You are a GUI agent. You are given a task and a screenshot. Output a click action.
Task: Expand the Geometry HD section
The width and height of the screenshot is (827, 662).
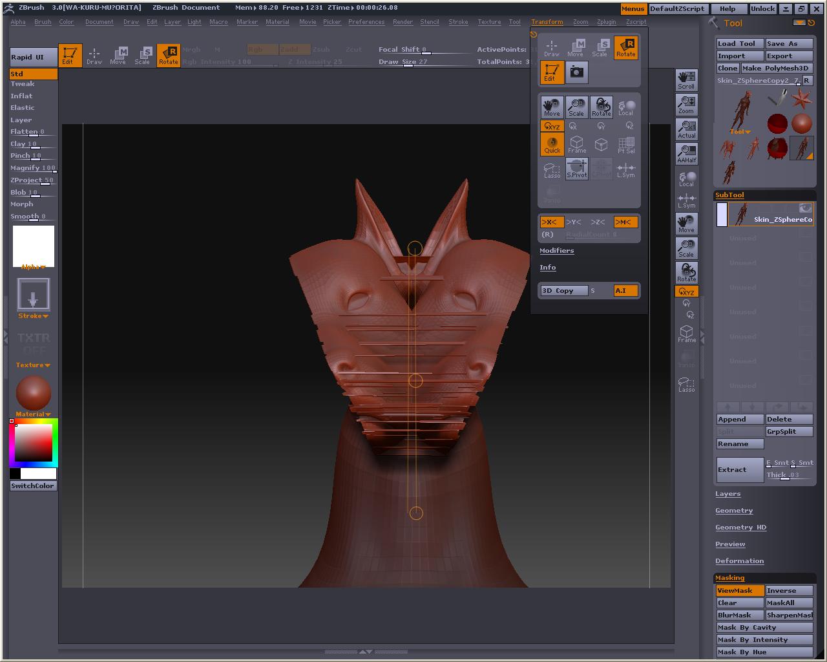pyautogui.click(x=740, y=527)
